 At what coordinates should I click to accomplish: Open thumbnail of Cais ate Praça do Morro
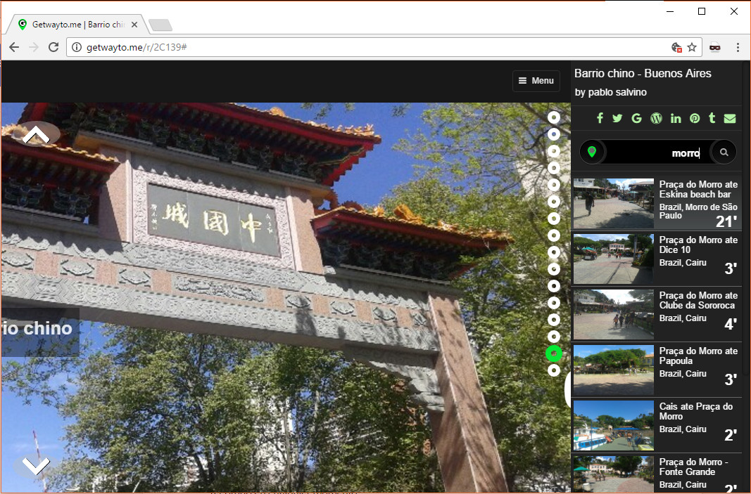click(614, 425)
